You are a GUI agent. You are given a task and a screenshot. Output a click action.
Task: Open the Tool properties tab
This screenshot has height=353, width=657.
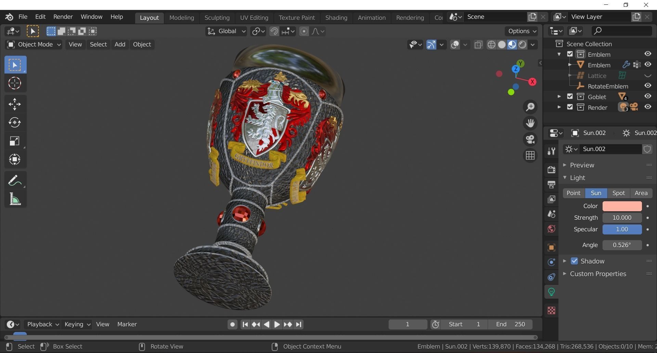551,151
